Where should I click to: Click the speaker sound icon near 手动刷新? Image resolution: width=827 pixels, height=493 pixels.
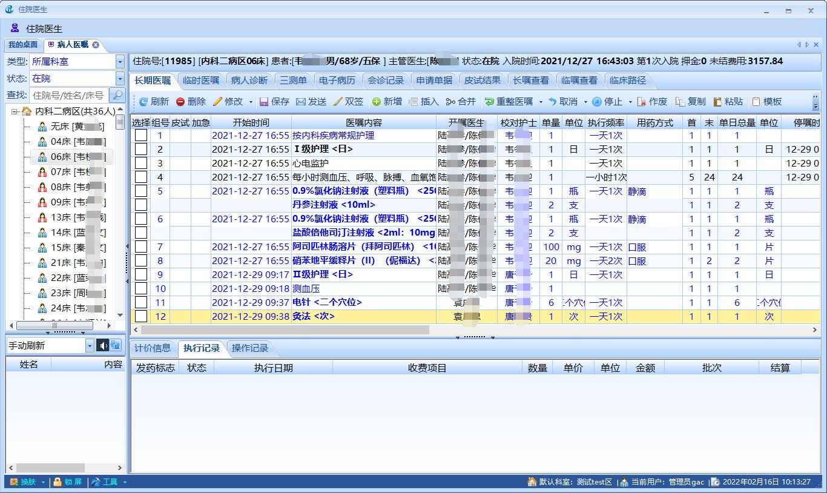click(102, 345)
